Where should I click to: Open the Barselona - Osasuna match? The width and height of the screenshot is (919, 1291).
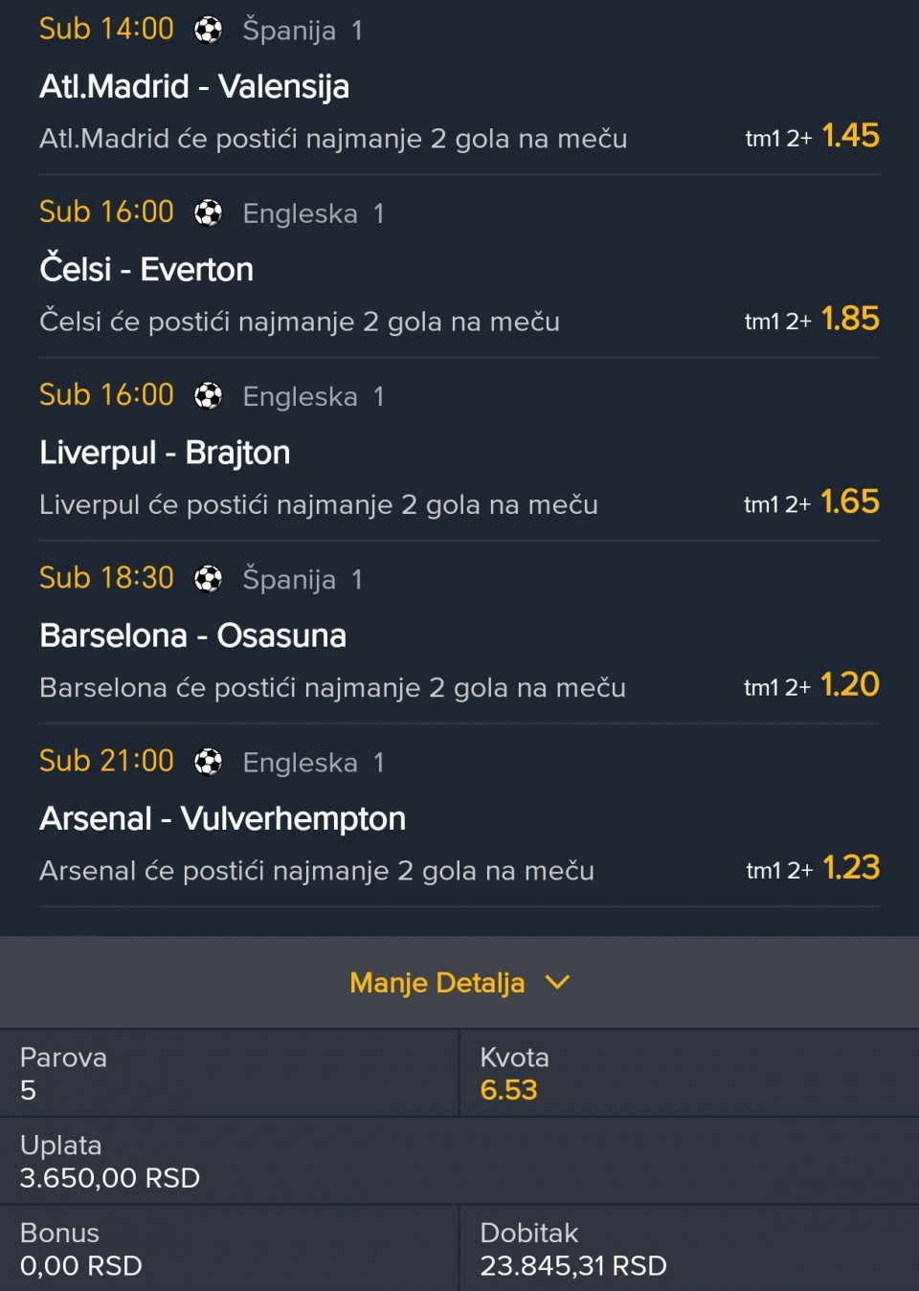(192, 635)
